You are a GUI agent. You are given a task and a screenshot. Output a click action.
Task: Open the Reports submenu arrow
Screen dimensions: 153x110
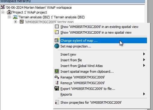(144, 94)
